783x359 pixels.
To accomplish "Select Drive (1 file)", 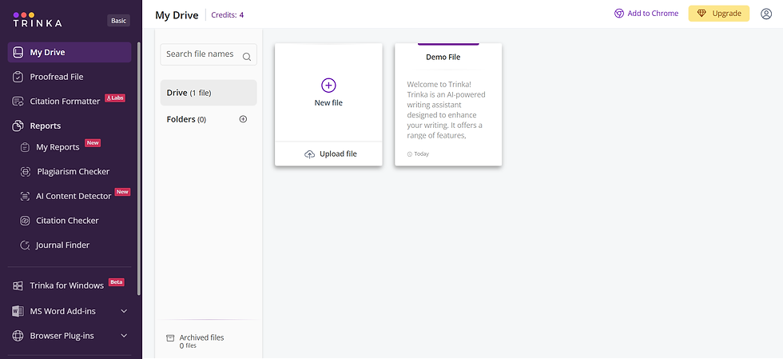I will coord(209,93).
